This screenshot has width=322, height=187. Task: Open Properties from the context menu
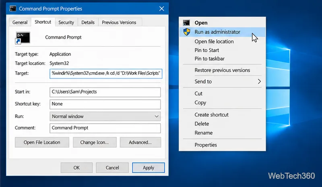coord(222,145)
